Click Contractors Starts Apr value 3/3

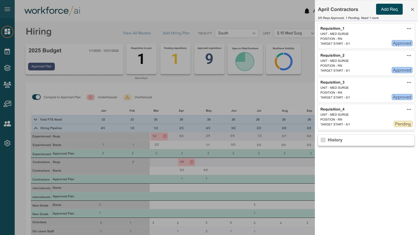182,170
